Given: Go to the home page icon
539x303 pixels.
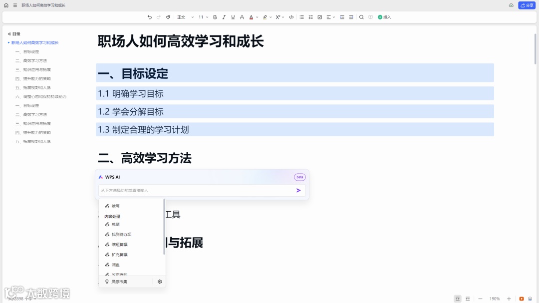Looking at the screenshot, I should pyautogui.click(x=6, y=5).
